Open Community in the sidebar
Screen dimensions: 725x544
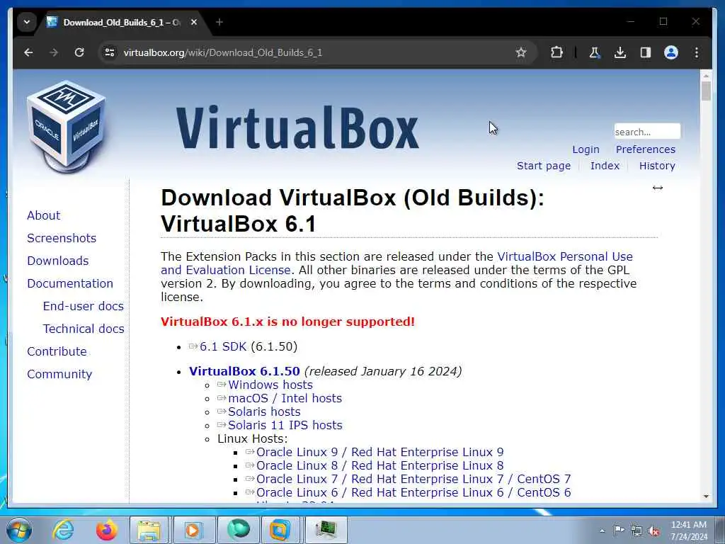(59, 374)
